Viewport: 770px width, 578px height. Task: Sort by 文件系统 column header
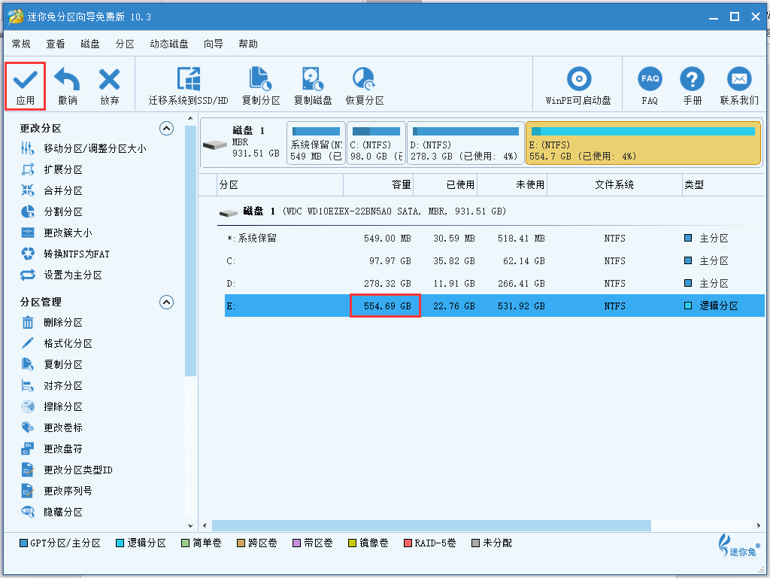point(614,185)
